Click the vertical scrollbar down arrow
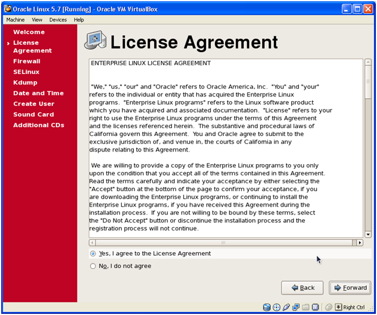377x315 pixels. (x=368, y=234)
